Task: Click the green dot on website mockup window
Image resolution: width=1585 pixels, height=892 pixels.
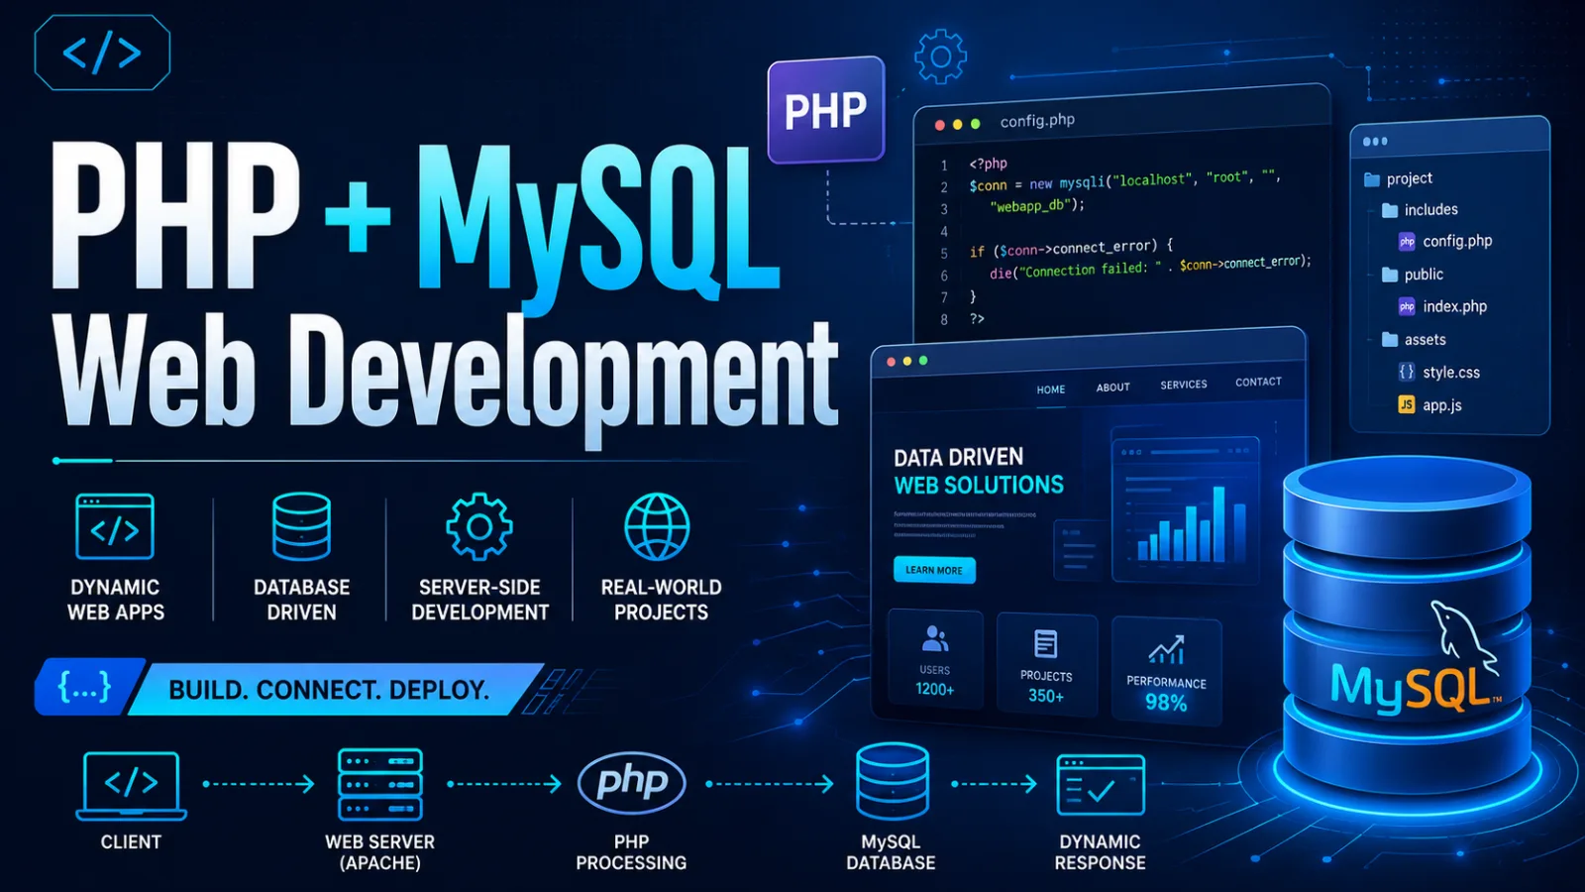Action: point(923,361)
